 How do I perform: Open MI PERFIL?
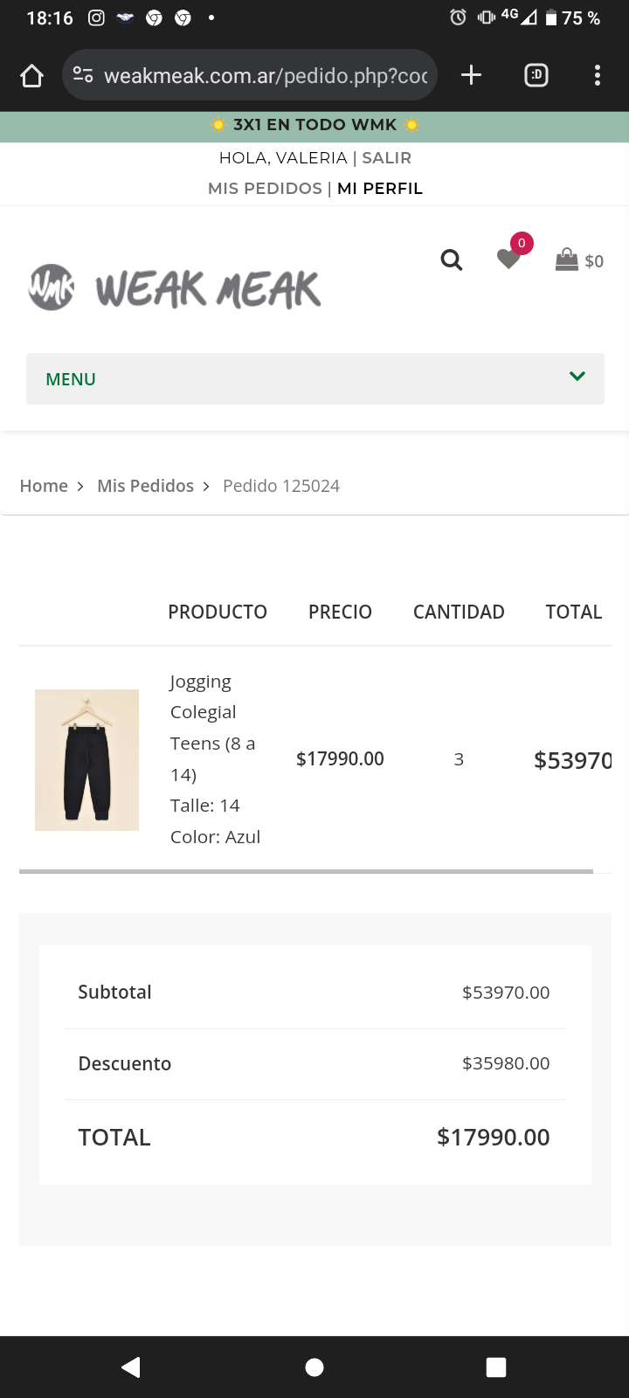[x=380, y=189]
